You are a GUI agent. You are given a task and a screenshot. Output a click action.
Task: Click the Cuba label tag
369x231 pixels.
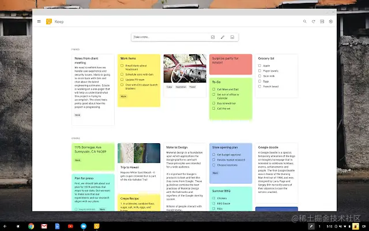click(x=169, y=87)
